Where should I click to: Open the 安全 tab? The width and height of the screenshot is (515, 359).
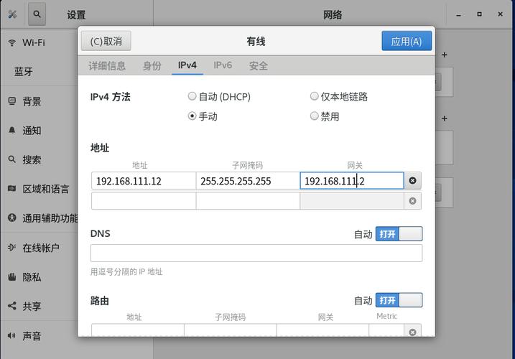(x=258, y=65)
